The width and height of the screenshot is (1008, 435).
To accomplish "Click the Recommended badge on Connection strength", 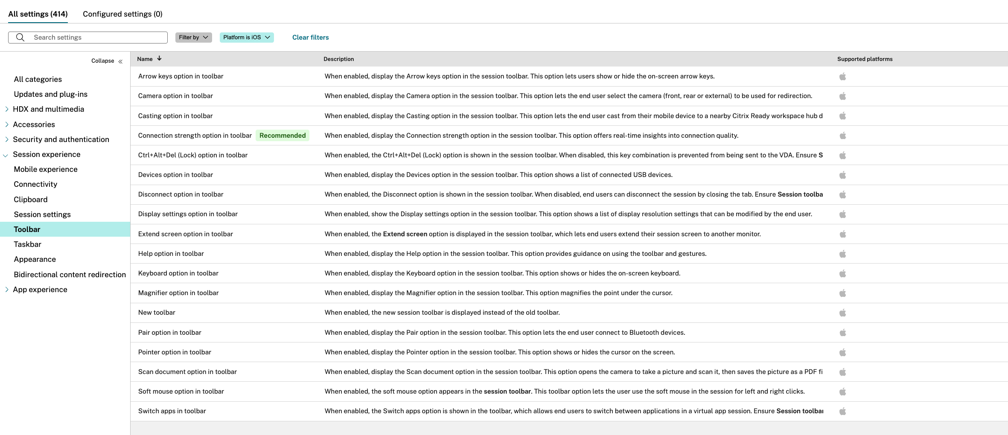I will (282, 136).
